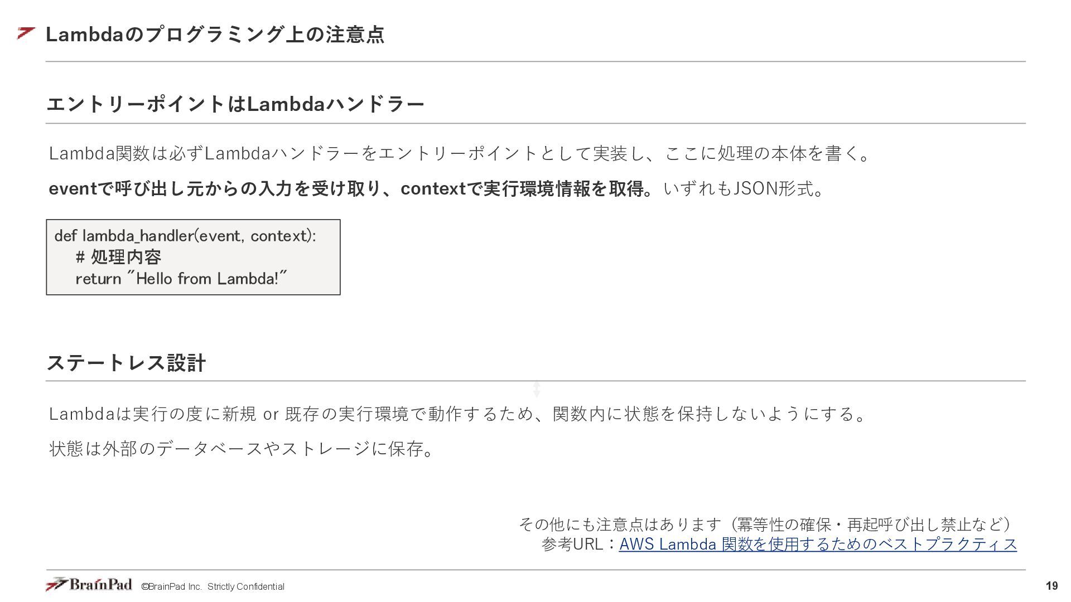This screenshot has height=602, width=1071.
Task: Click the page number 19
Action: coord(1051,586)
